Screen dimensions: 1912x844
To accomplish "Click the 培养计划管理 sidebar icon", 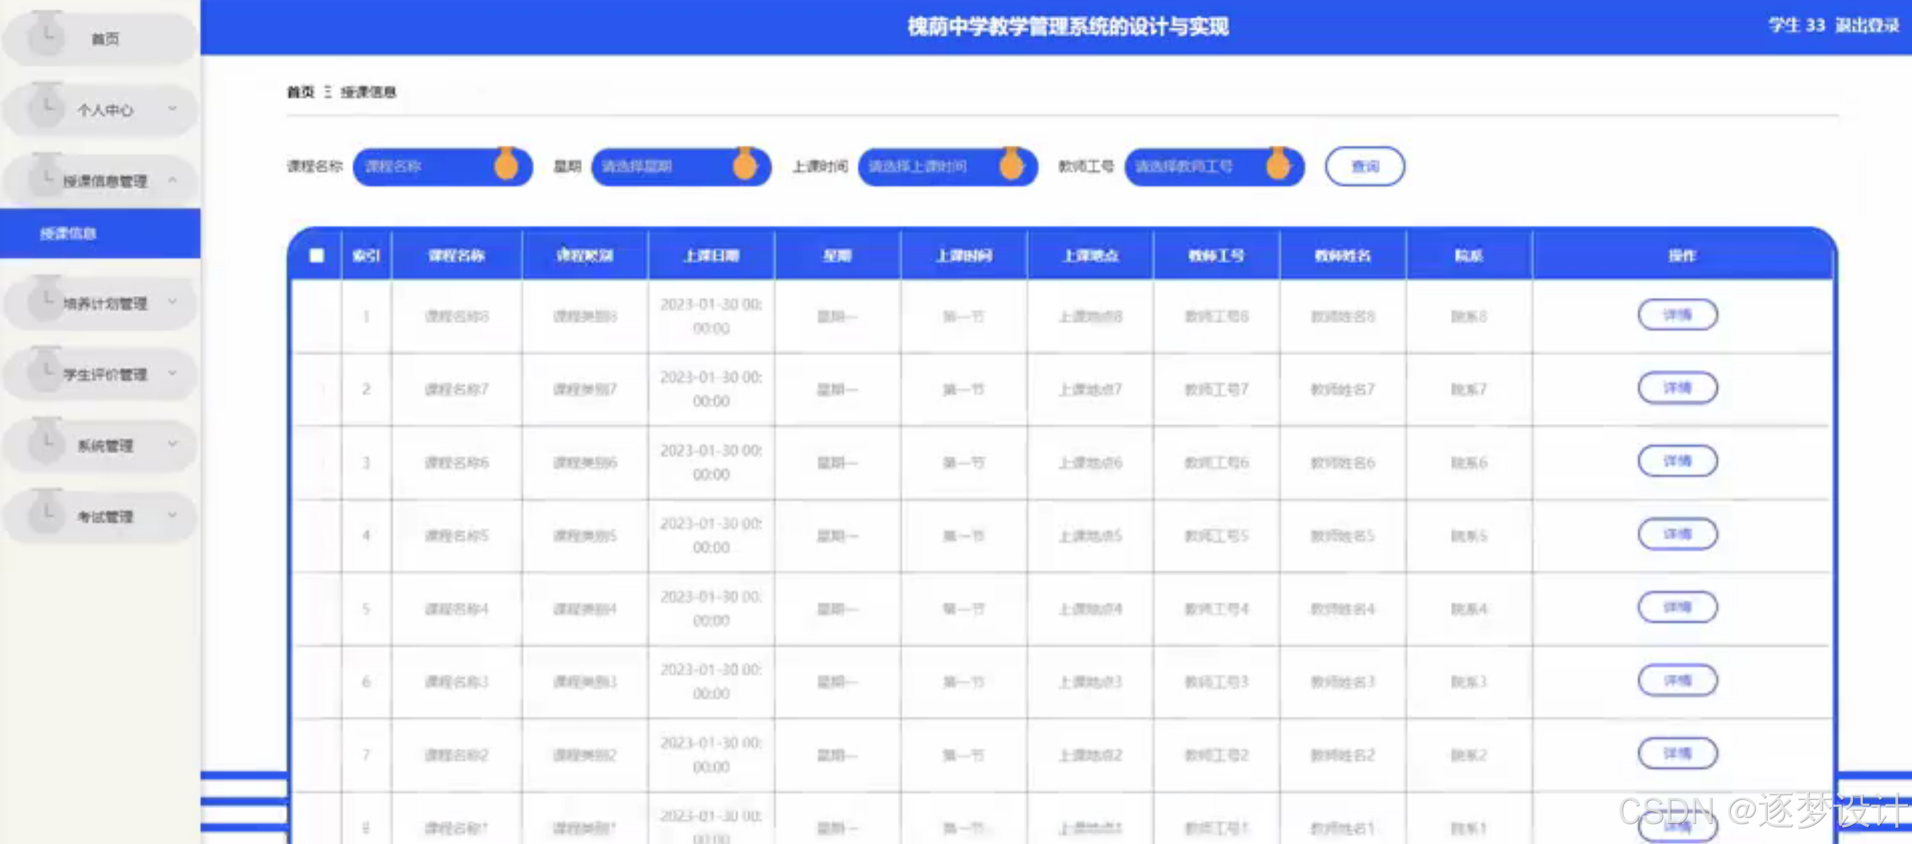I will coord(46,302).
